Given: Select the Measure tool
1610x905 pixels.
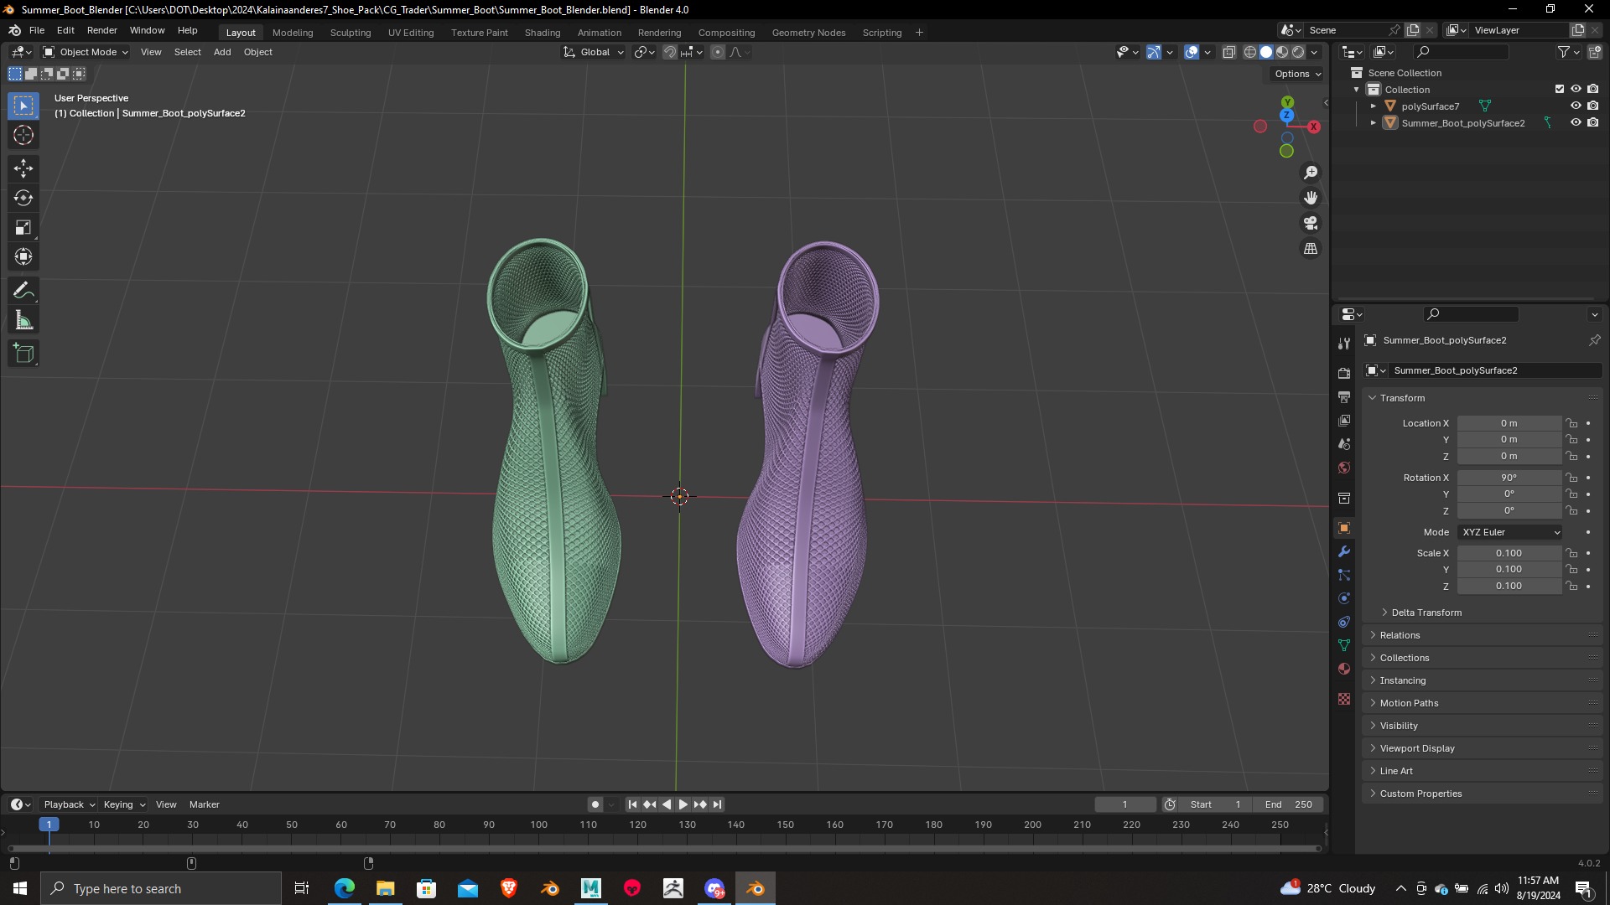Looking at the screenshot, I should tap(23, 320).
